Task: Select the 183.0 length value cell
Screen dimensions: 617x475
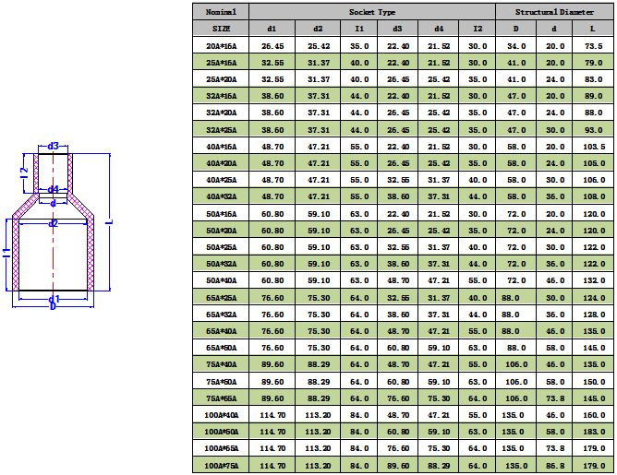Action: (593, 432)
